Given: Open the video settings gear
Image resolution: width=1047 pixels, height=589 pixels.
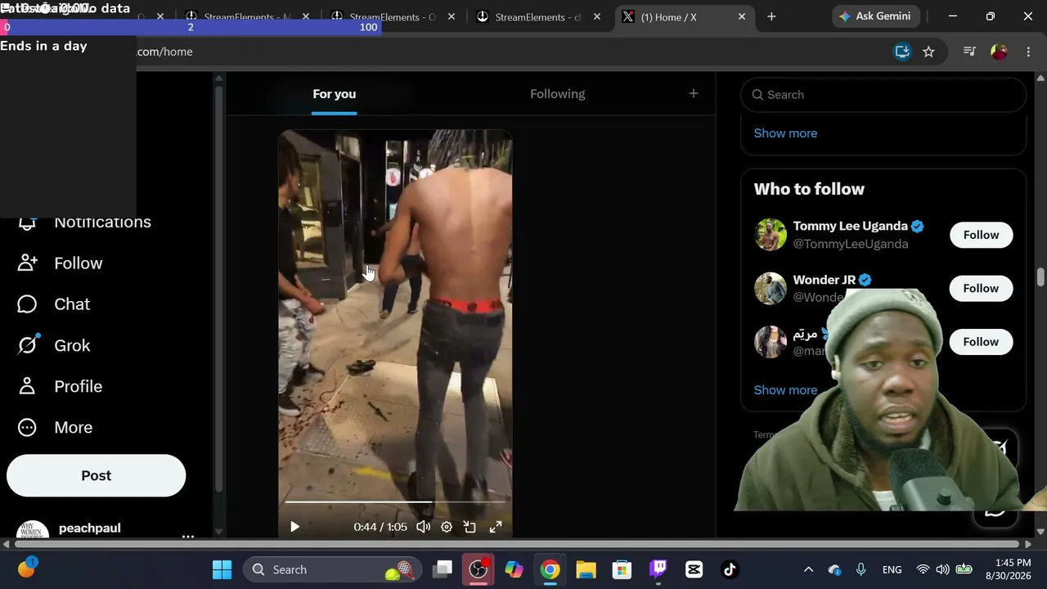Looking at the screenshot, I should tap(447, 527).
